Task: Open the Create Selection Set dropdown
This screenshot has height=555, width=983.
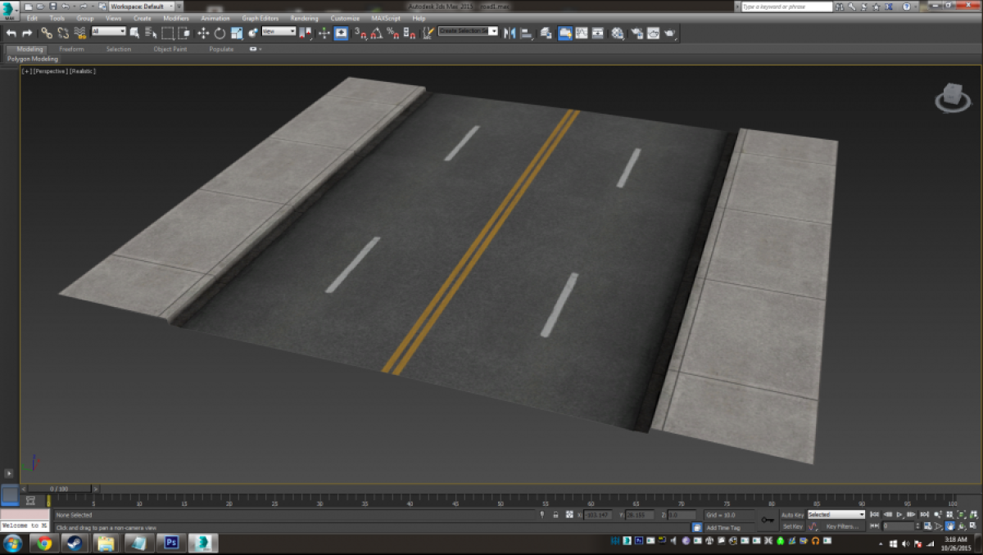Action: (x=468, y=31)
